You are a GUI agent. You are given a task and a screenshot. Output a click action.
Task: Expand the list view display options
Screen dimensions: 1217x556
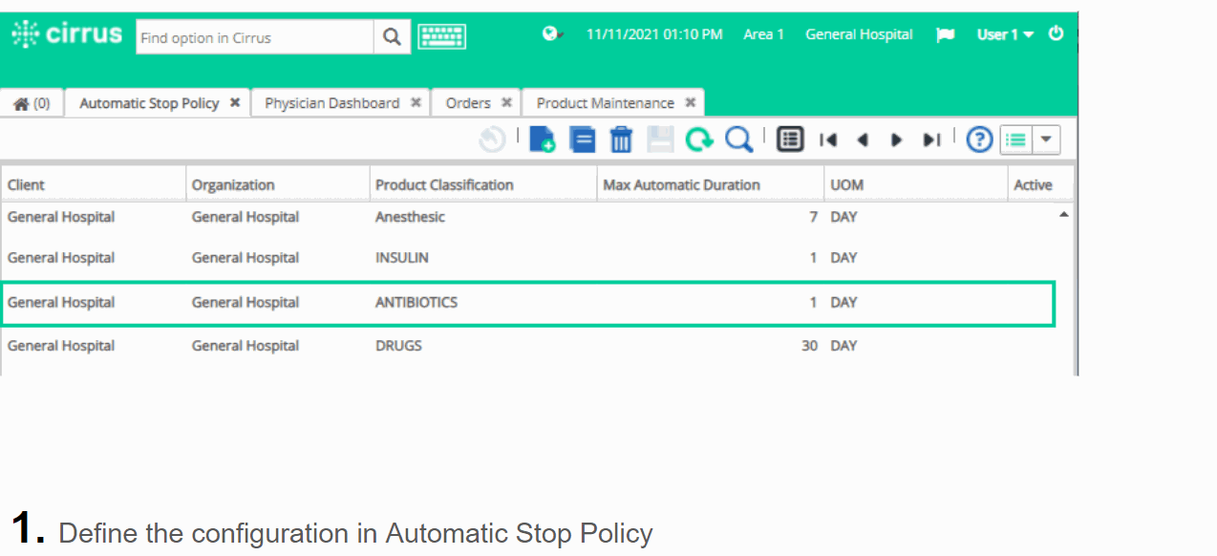[x=1045, y=139]
